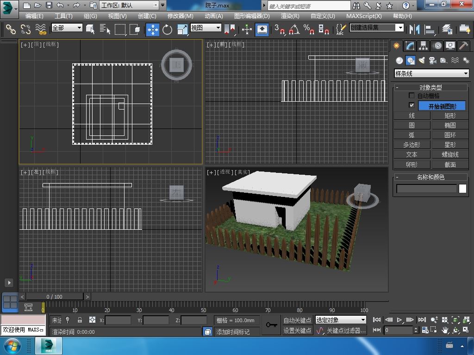Select the Cameras category icon
Screen dimensions: 474x355
point(433,61)
